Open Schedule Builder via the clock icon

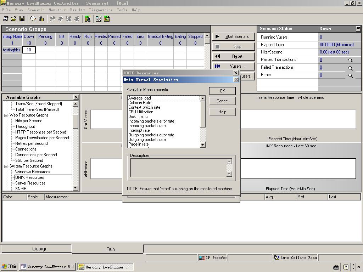[33, 19]
